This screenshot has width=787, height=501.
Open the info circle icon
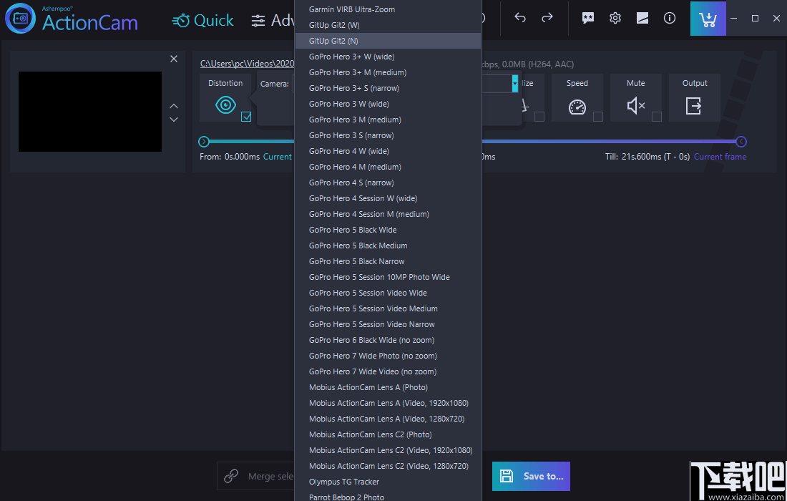(670, 18)
